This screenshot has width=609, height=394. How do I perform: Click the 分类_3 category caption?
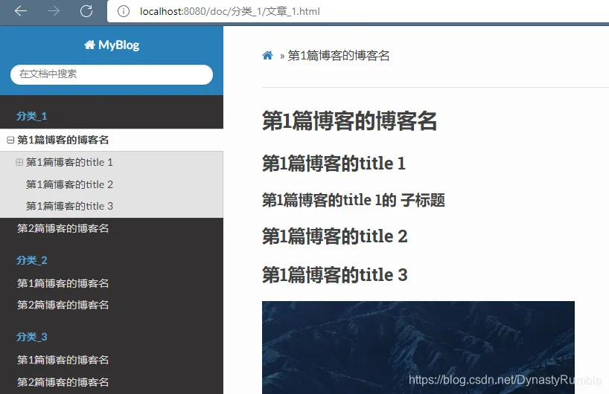[32, 337]
